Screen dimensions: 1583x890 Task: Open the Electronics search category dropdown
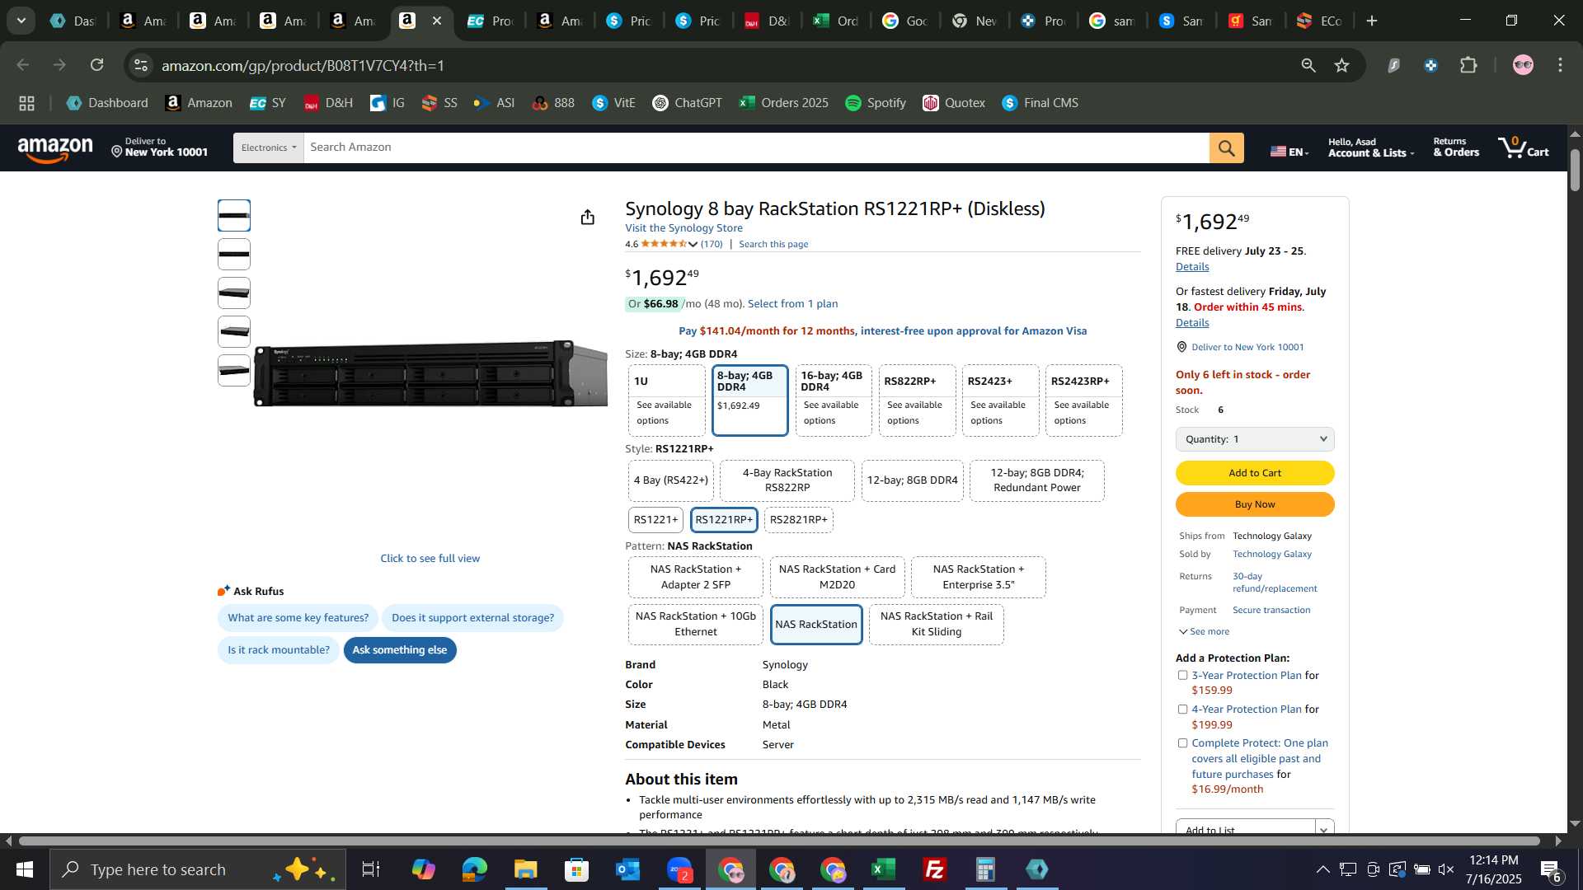tap(269, 148)
